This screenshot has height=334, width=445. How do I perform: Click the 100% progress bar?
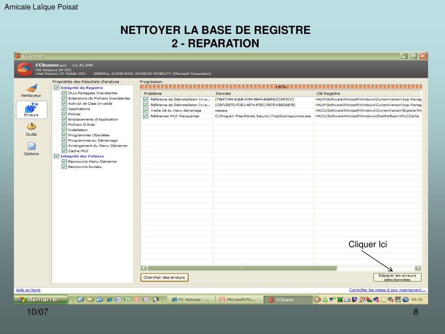[281, 87]
